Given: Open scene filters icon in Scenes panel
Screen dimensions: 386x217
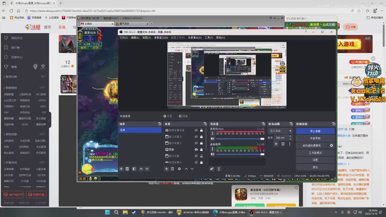Looking at the screenshot, I should (134, 169).
